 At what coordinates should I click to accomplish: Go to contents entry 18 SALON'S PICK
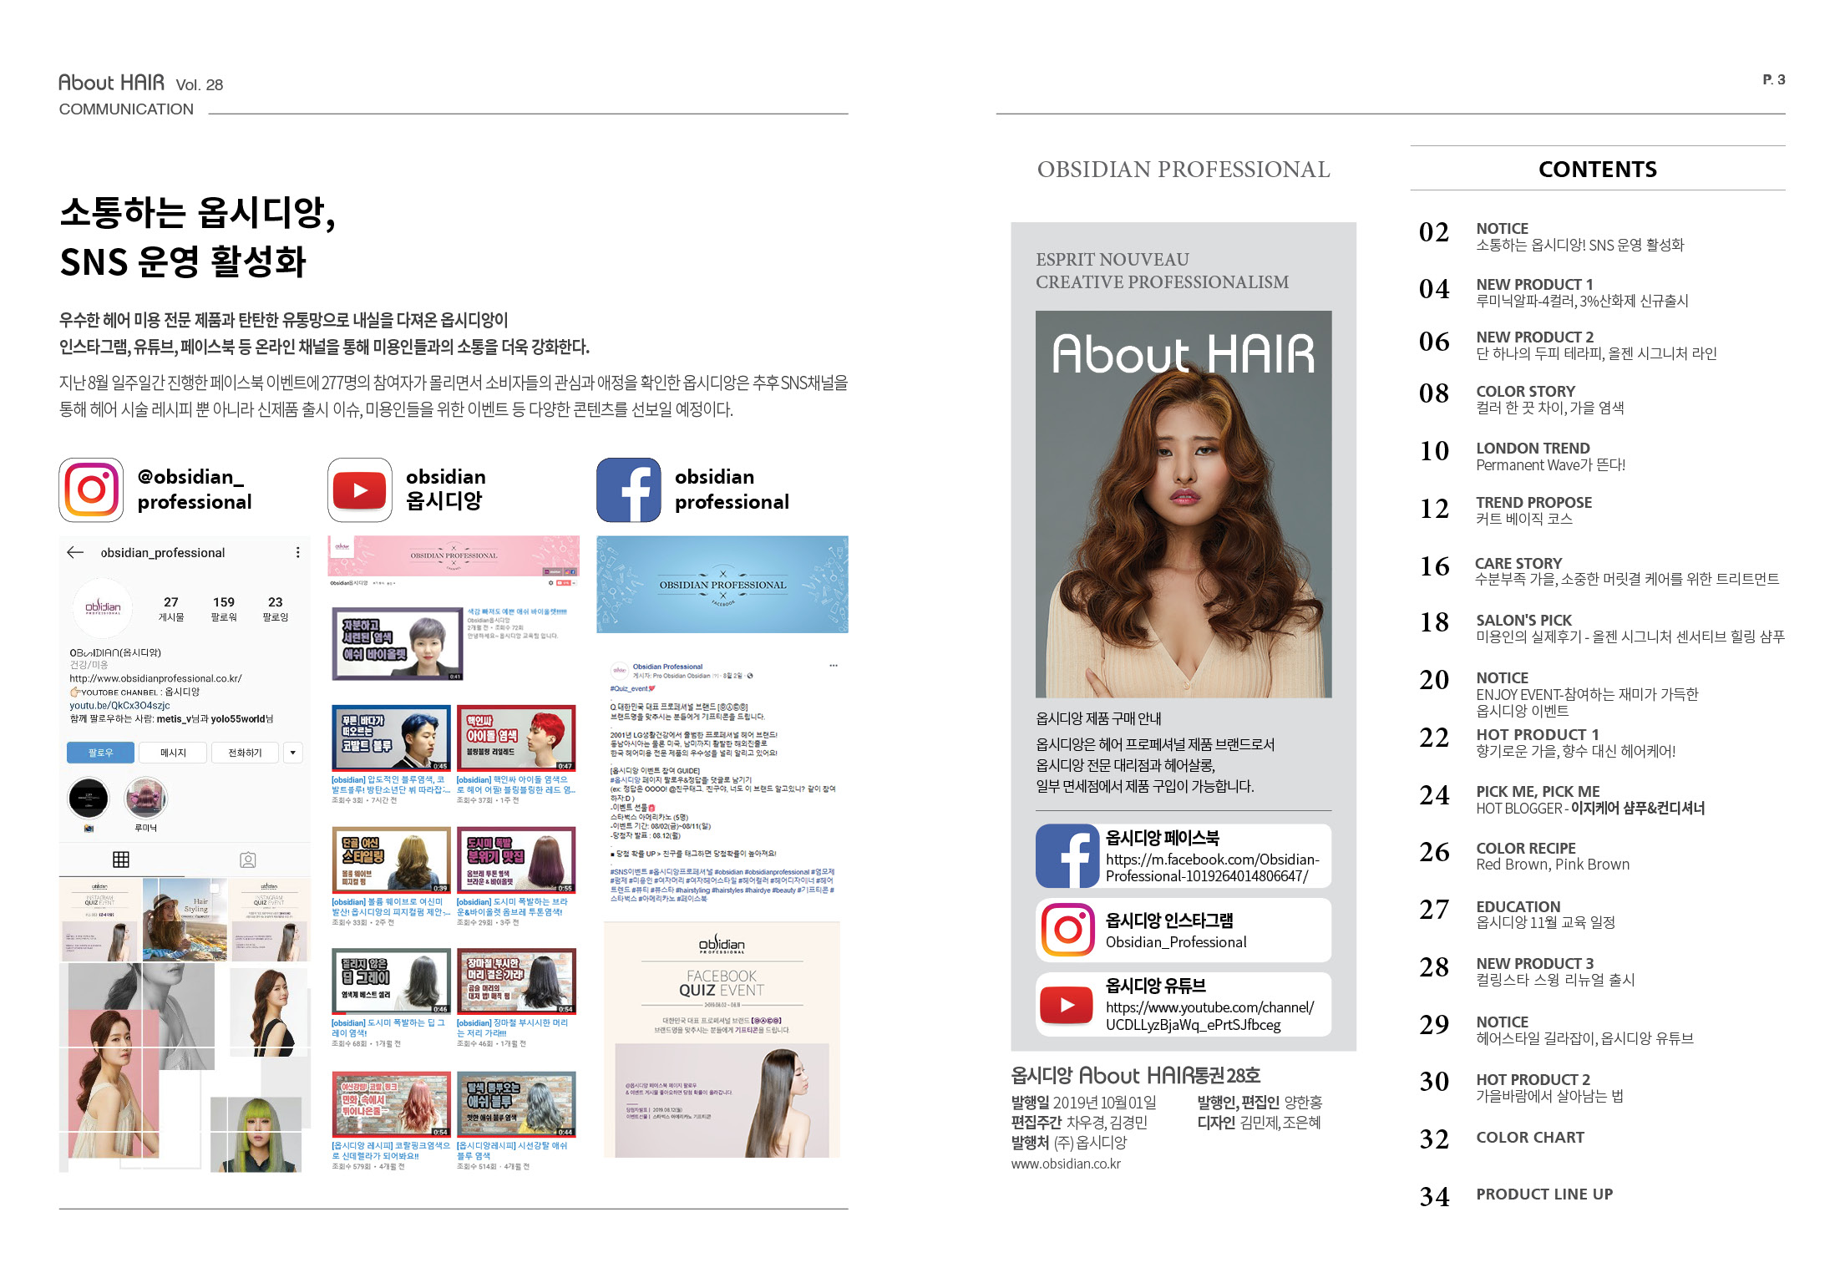[x=1602, y=627]
